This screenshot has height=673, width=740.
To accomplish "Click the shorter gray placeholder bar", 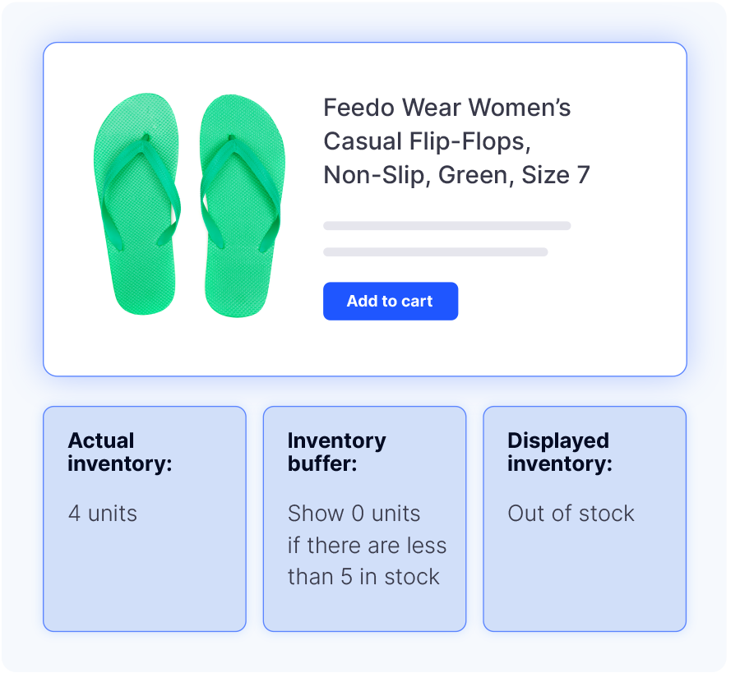I will pos(435,251).
